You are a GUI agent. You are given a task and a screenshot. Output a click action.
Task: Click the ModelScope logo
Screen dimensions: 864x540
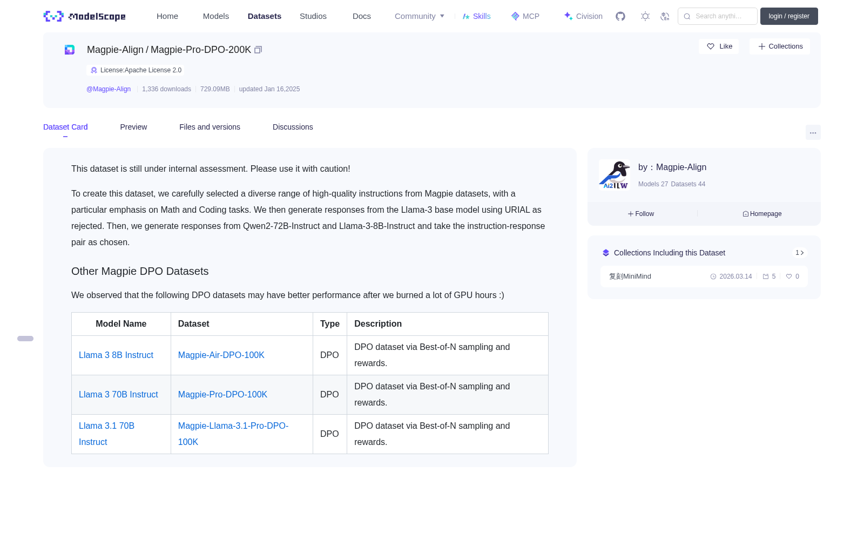coord(84,16)
